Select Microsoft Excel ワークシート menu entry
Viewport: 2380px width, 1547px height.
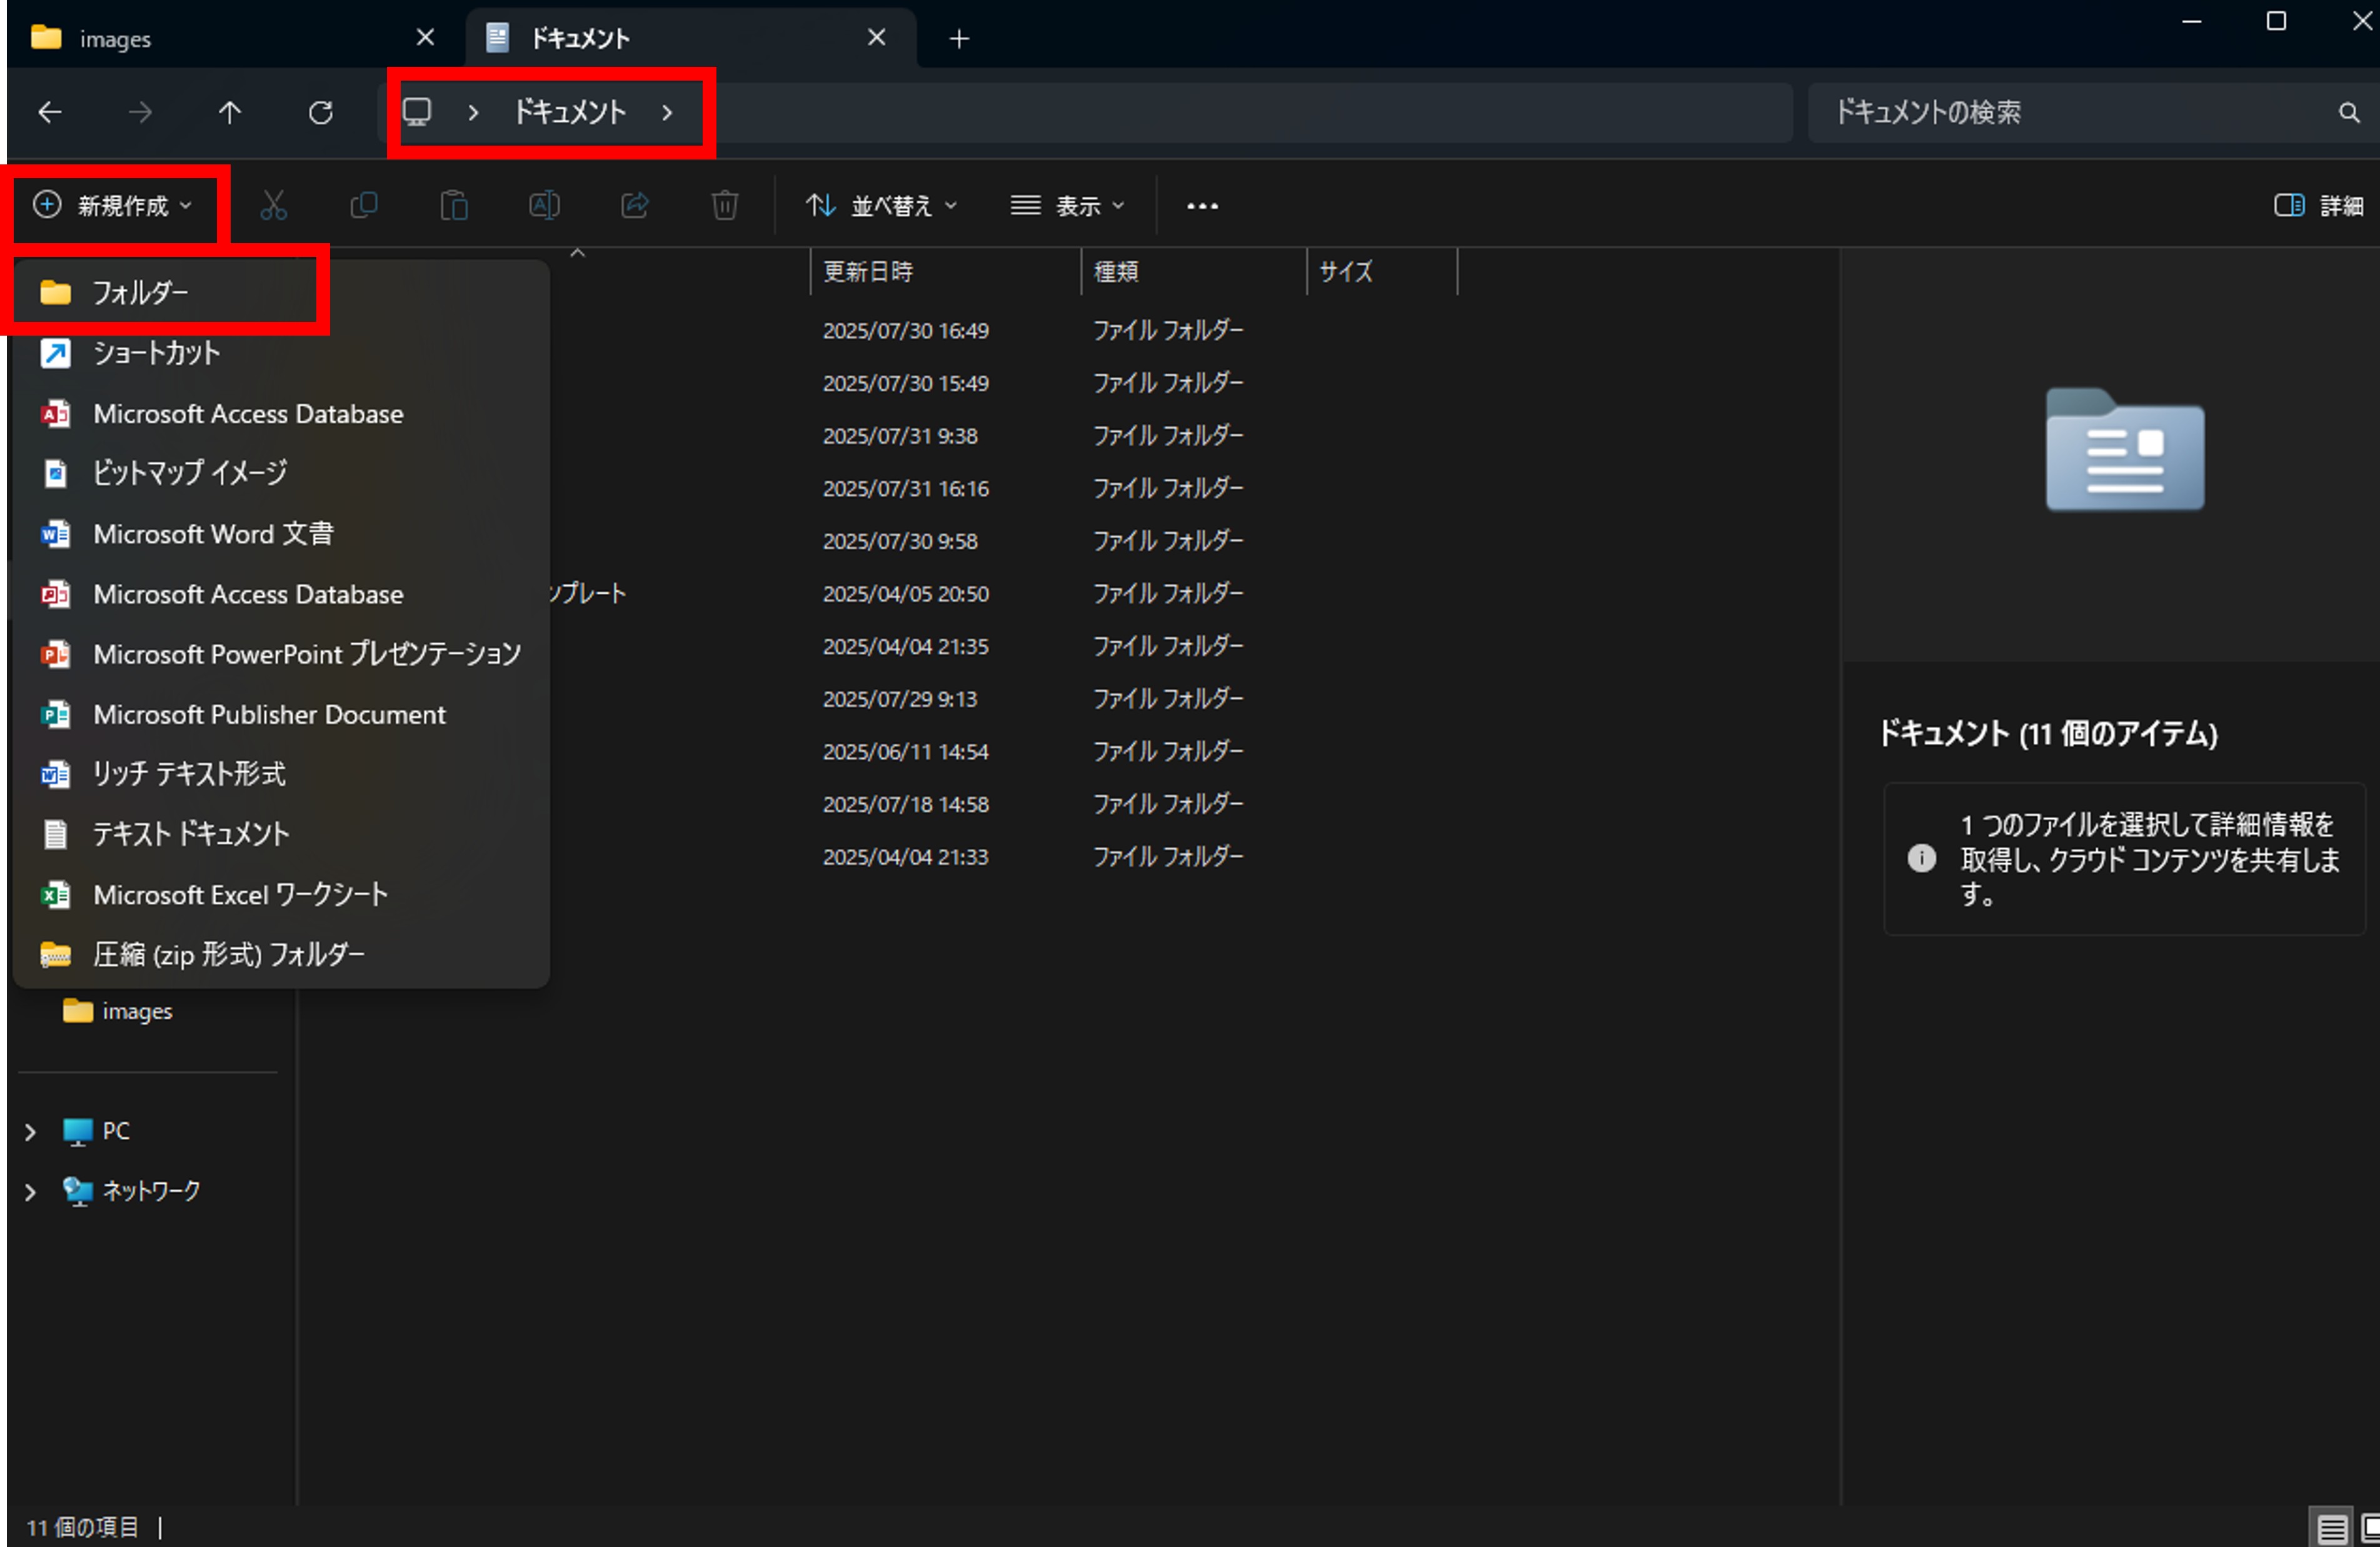coord(240,894)
